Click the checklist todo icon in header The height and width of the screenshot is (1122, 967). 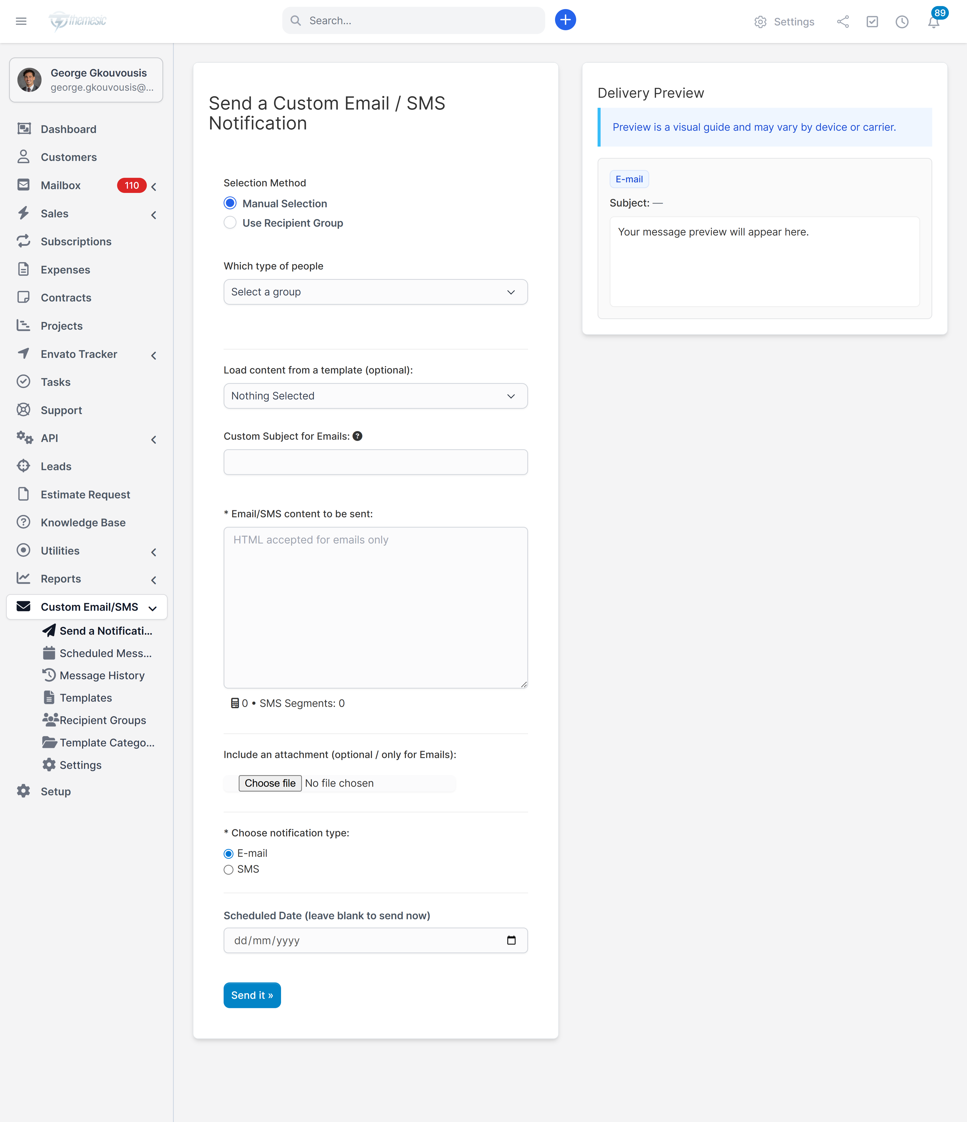[x=872, y=22]
